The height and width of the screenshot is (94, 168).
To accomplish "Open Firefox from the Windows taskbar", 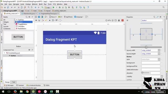I will tap(15, 91).
